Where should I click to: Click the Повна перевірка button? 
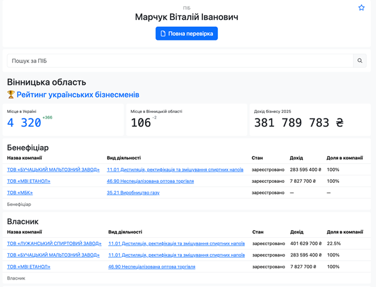pos(187,34)
